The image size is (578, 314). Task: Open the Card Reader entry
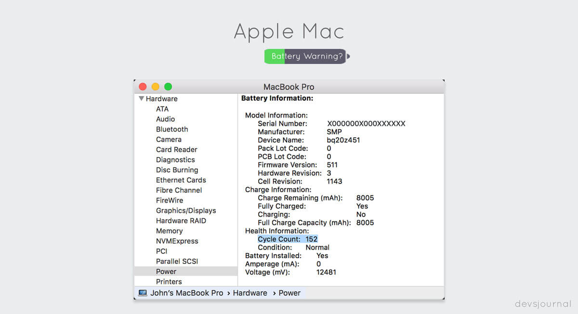(x=176, y=149)
